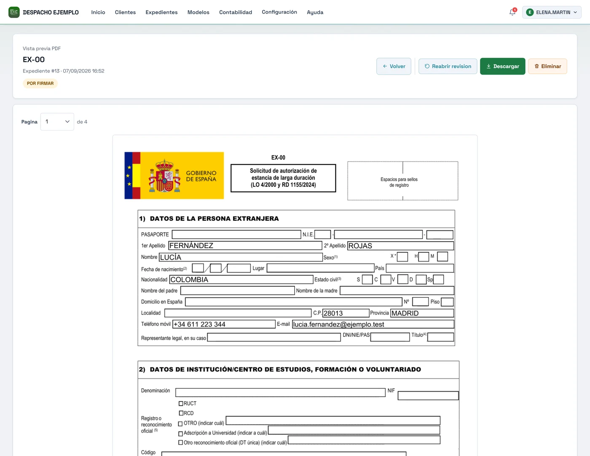Click the Localidad field
Image resolution: width=590 pixels, height=456 pixels.
(x=238, y=313)
